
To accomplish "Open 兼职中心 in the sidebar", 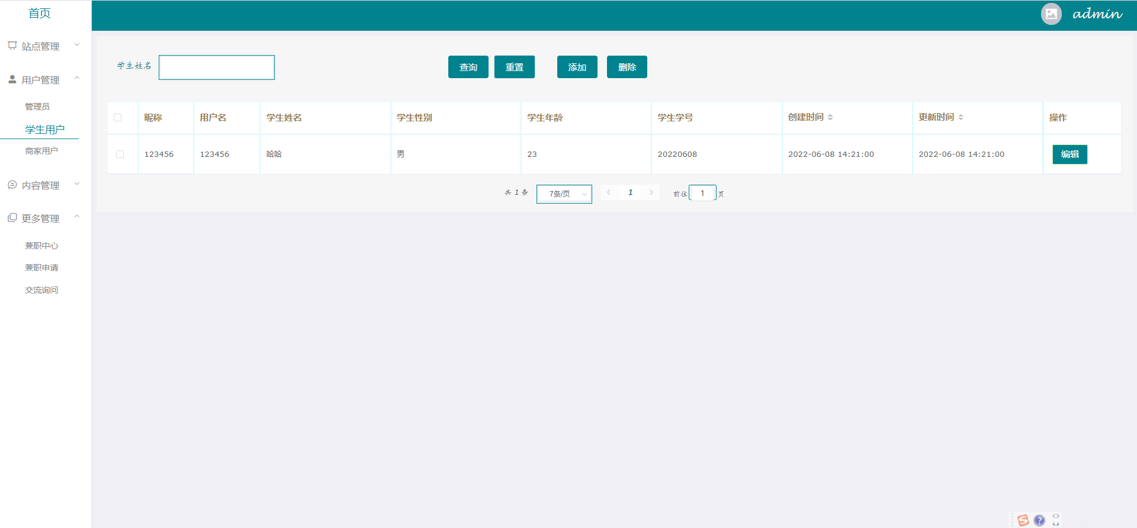I will 41,246.
